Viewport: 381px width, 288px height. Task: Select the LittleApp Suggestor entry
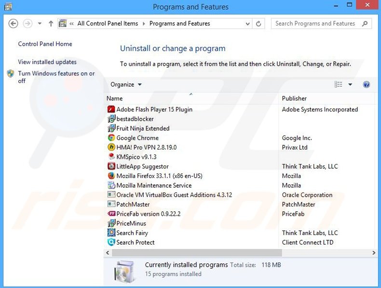(142, 166)
